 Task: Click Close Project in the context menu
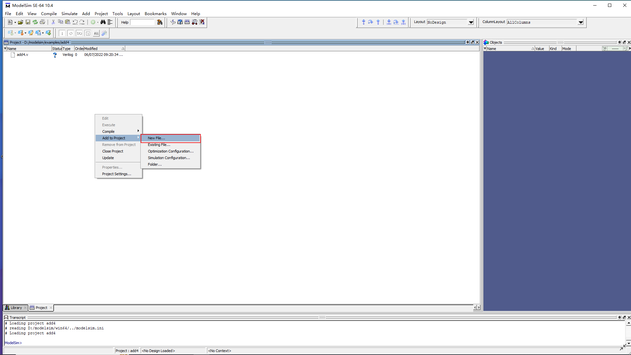pyautogui.click(x=118, y=151)
